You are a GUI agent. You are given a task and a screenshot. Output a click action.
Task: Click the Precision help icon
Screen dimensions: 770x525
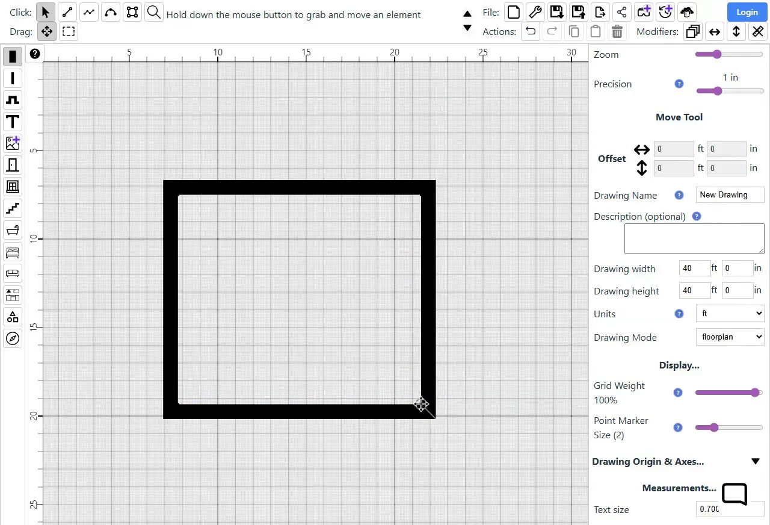(x=679, y=84)
